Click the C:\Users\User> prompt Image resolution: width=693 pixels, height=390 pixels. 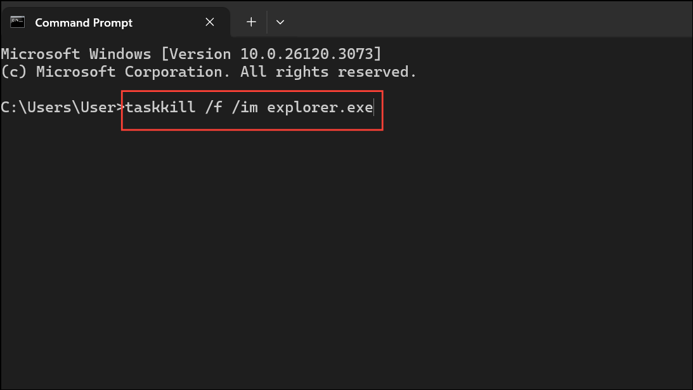pos(63,107)
